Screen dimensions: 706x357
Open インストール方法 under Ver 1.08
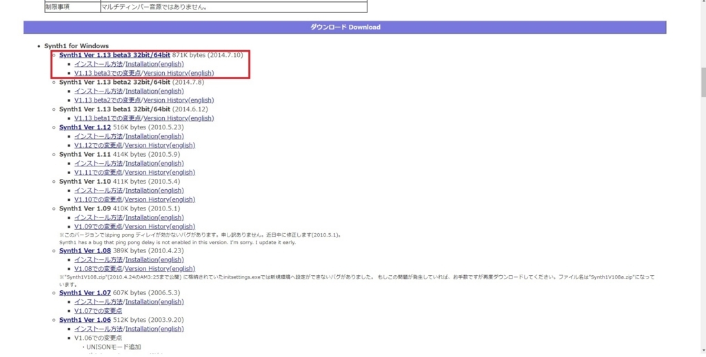tap(99, 259)
